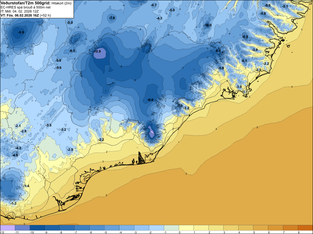Click the -3.9 temperature label
313x234 pixels.
tap(255, 50)
